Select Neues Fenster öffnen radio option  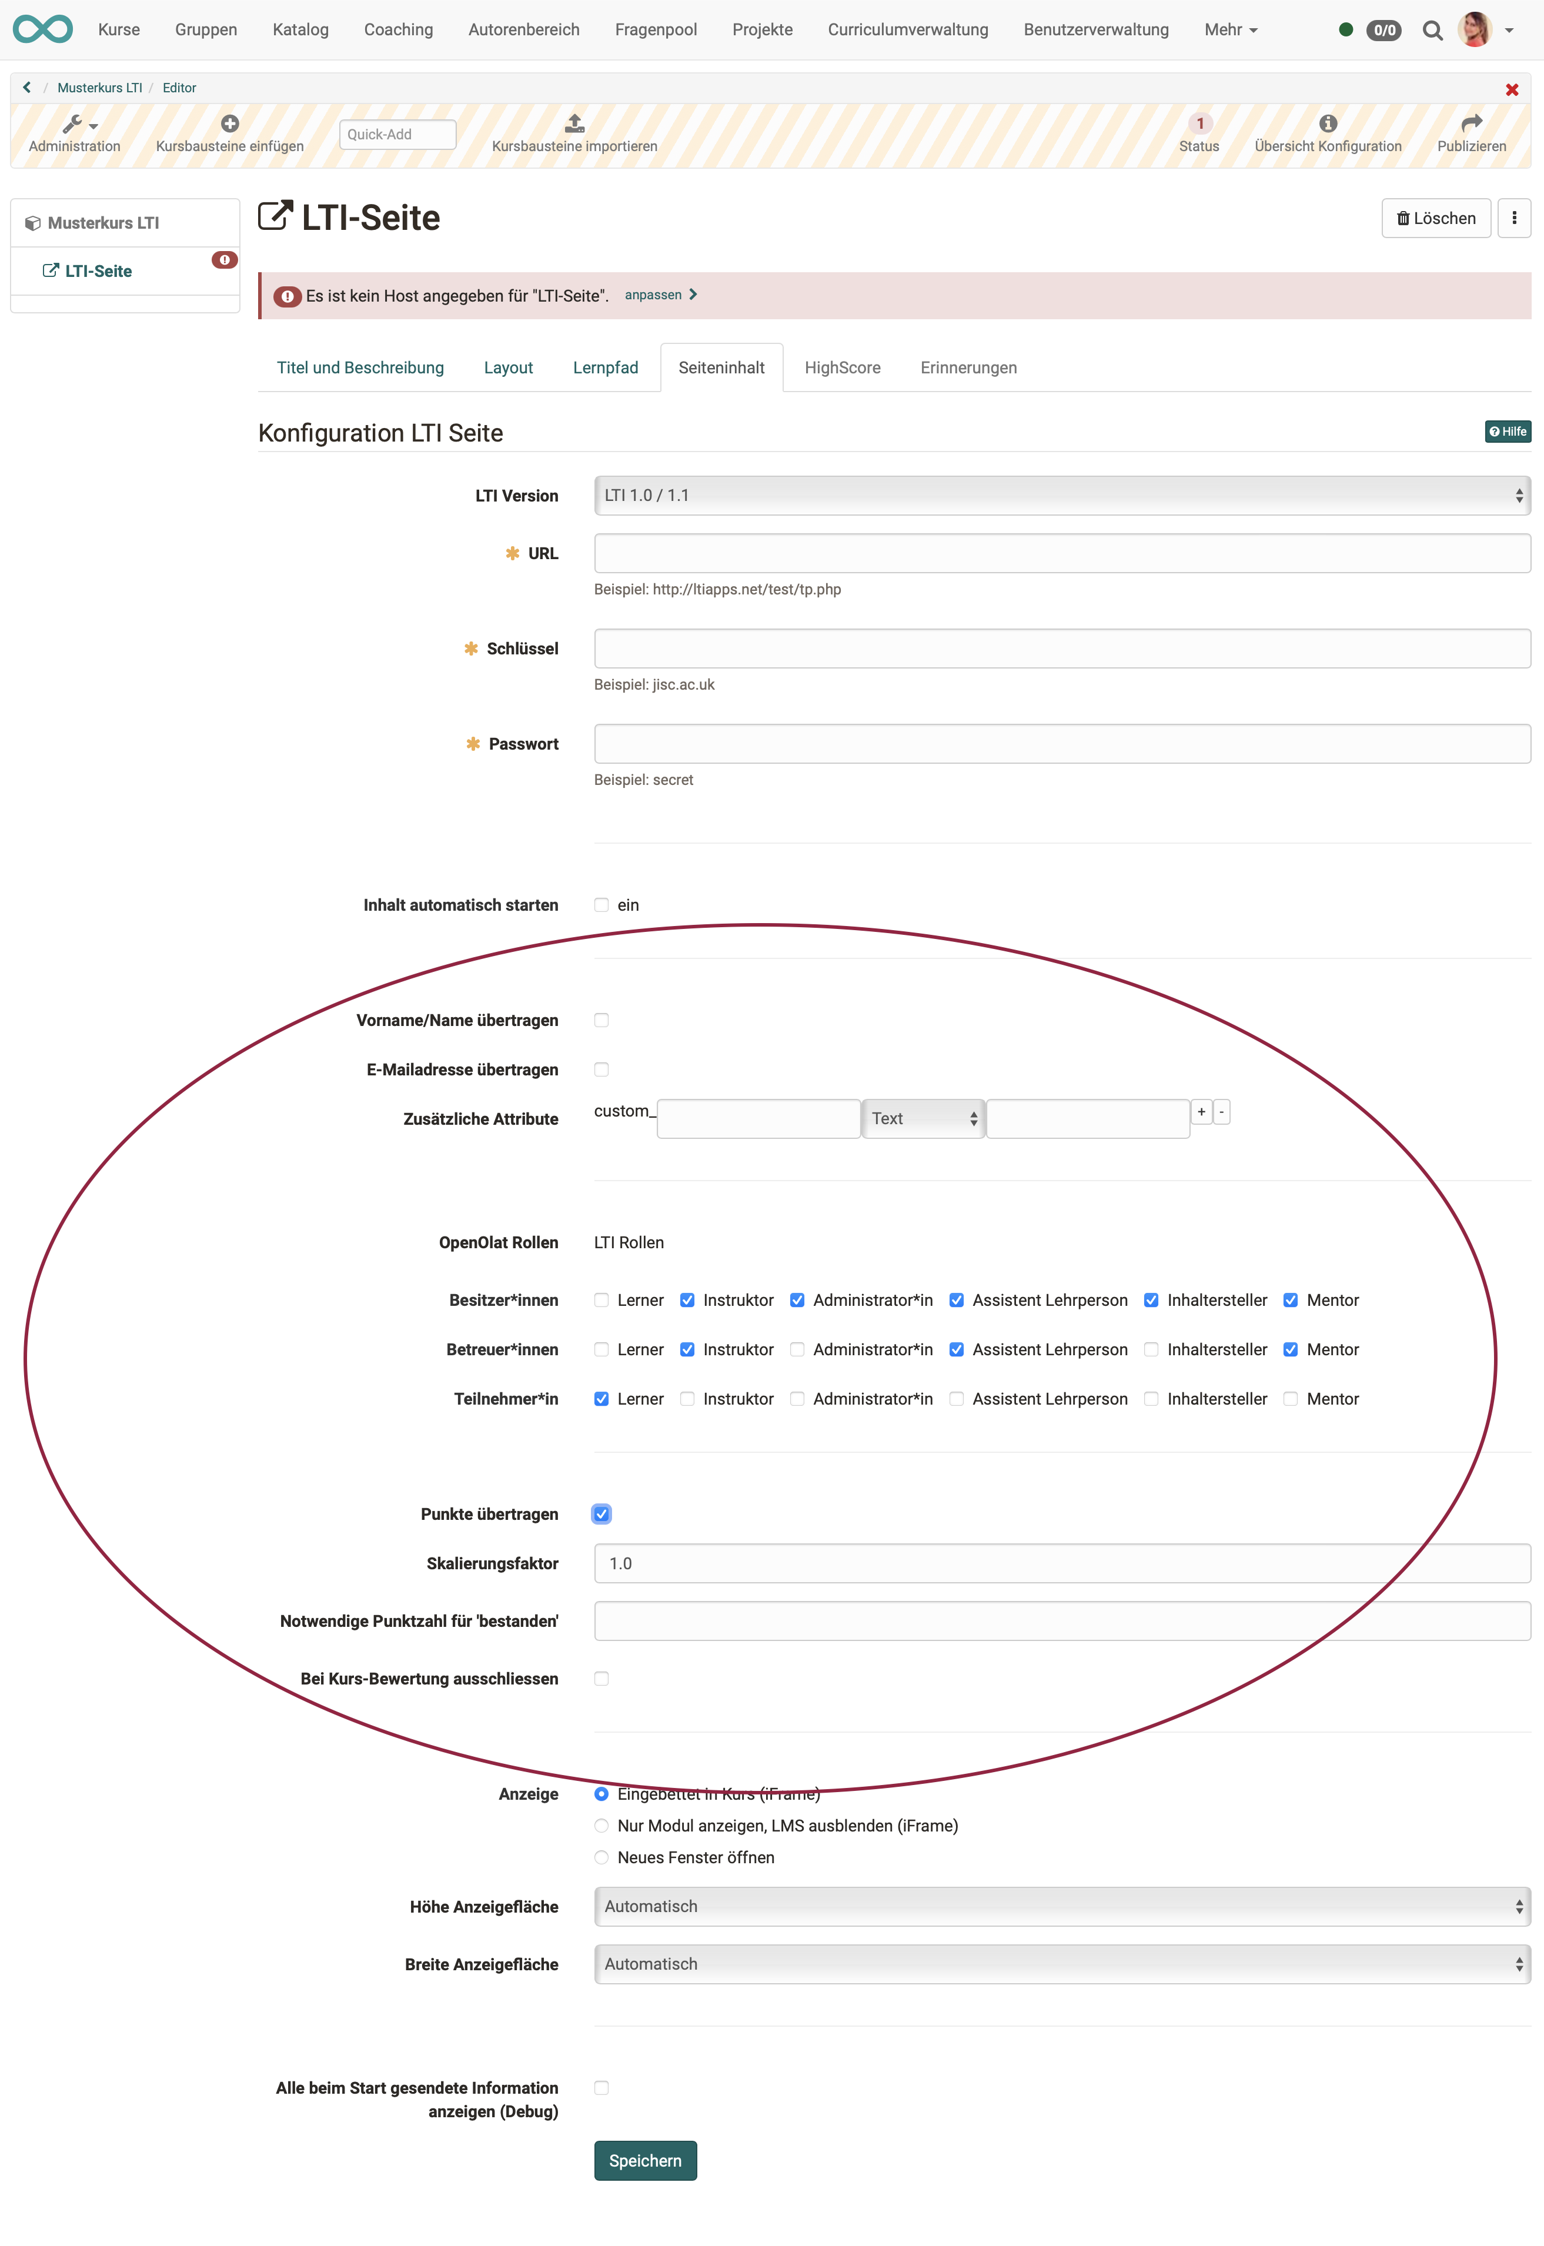(601, 1857)
